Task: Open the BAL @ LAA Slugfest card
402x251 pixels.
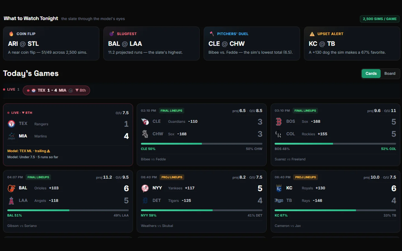Action: coord(151,44)
